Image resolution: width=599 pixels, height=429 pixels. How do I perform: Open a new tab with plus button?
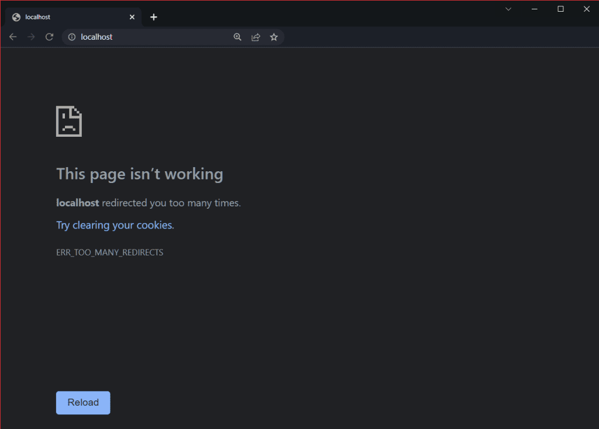pyautogui.click(x=154, y=17)
